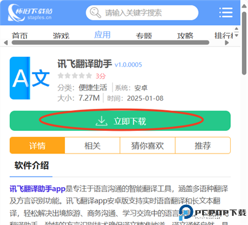Click the date 2025-01-08

click(145, 98)
